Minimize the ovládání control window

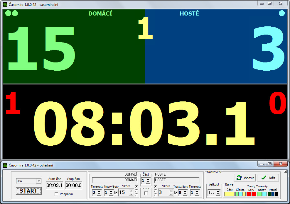pyautogui.click(x=262, y=164)
